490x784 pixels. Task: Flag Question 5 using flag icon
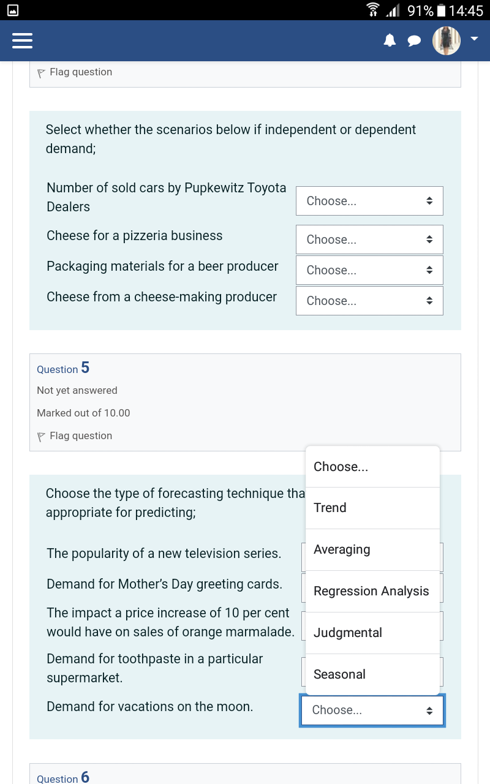41,437
